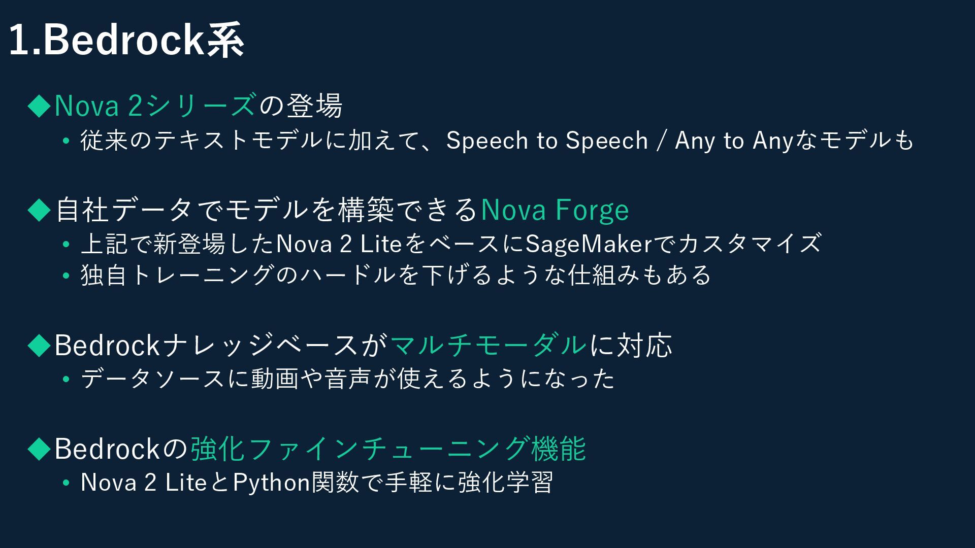This screenshot has height=548, width=975.
Task: Click the dot bullet before 上記で新登場した
Action: click(x=66, y=245)
